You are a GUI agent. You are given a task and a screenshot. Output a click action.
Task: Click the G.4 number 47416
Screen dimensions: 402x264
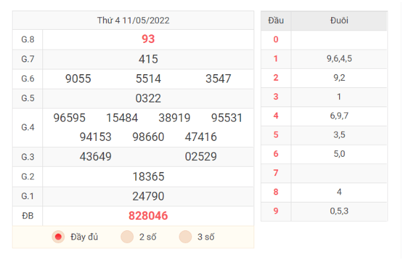[201, 137]
